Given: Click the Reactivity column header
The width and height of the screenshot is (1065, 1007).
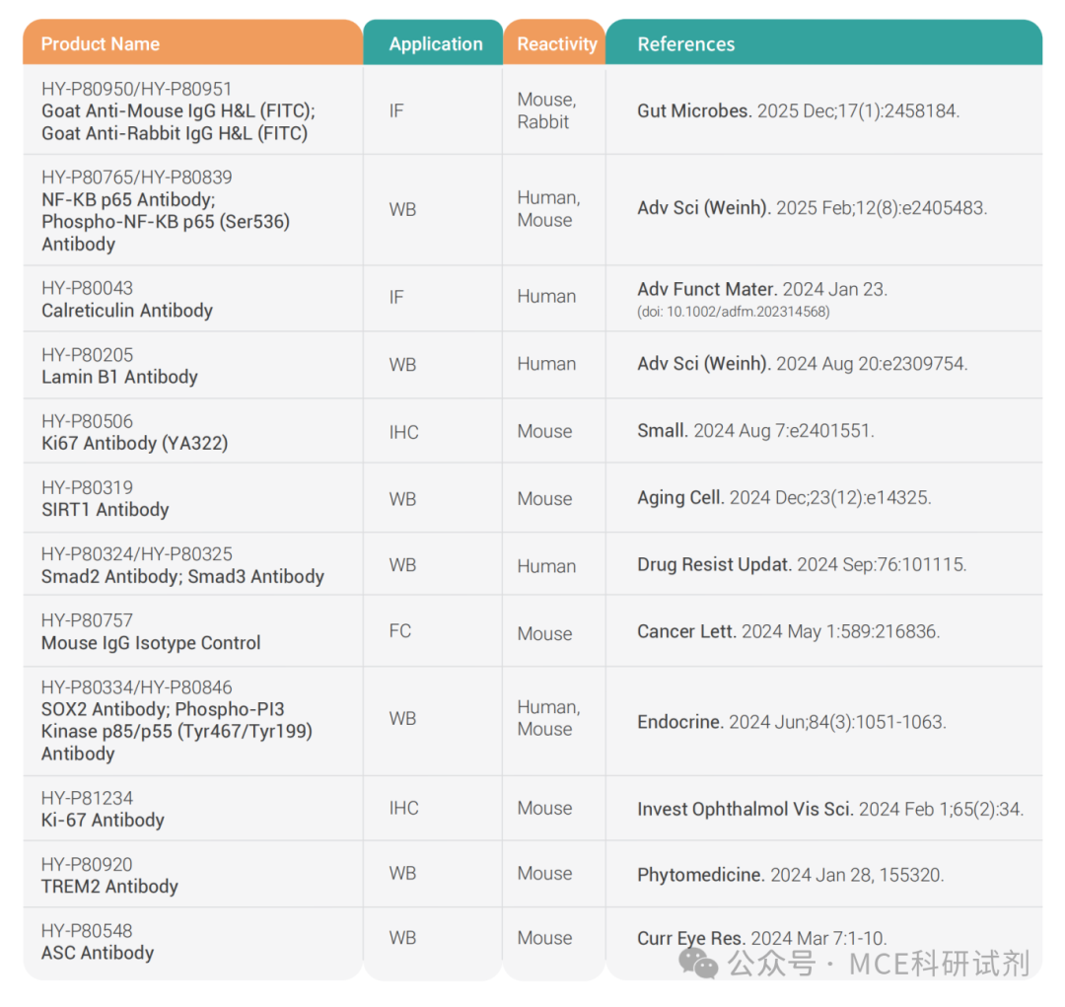Looking at the screenshot, I should [554, 42].
